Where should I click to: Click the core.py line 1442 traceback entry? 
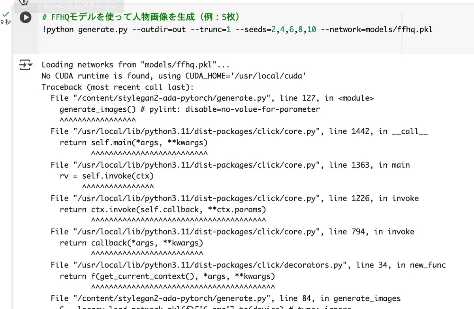coord(239,131)
